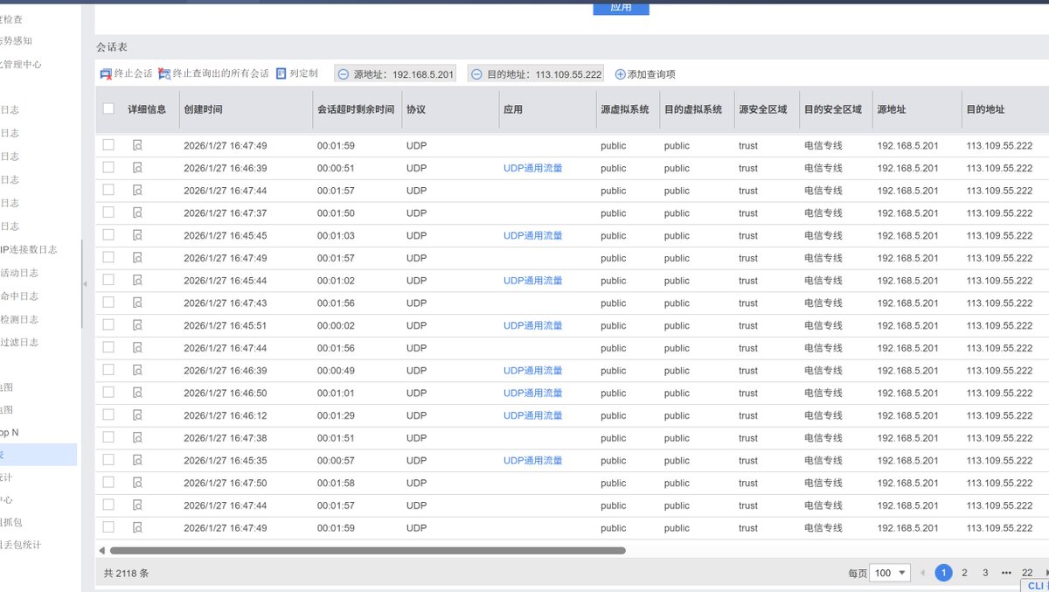Click the 终止查询出的所有会话 icon
The width and height of the screenshot is (1049, 592).
click(164, 74)
